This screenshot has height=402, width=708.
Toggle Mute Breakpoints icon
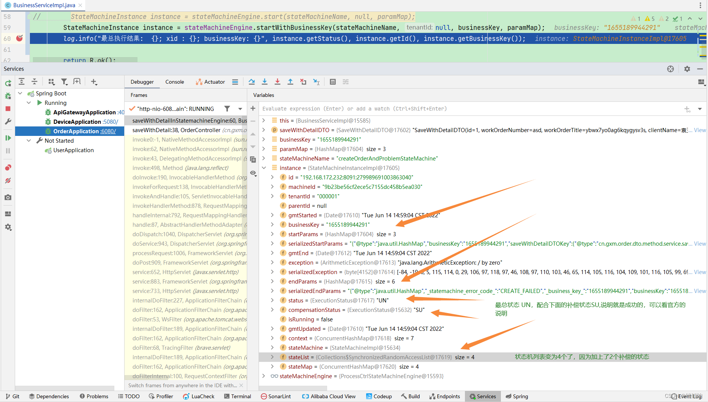coord(8,181)
